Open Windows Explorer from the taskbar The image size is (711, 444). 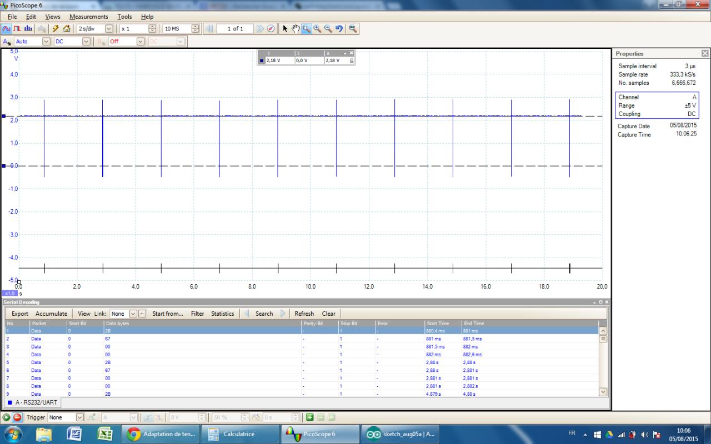pyautogui.click(x=43, y=434)
